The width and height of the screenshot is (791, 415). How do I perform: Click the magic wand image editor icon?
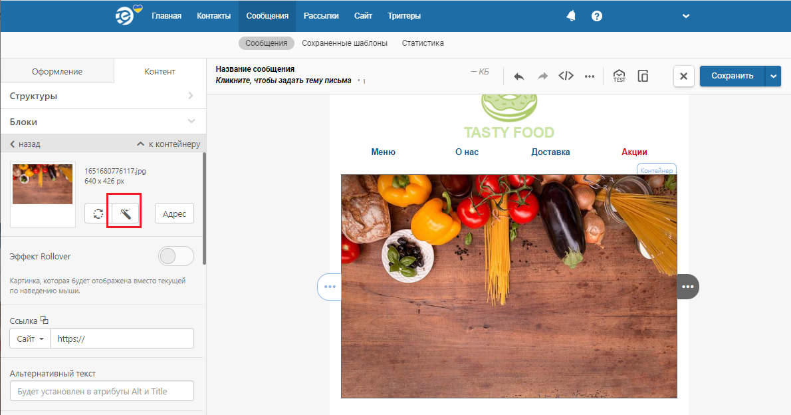point(124,213)
